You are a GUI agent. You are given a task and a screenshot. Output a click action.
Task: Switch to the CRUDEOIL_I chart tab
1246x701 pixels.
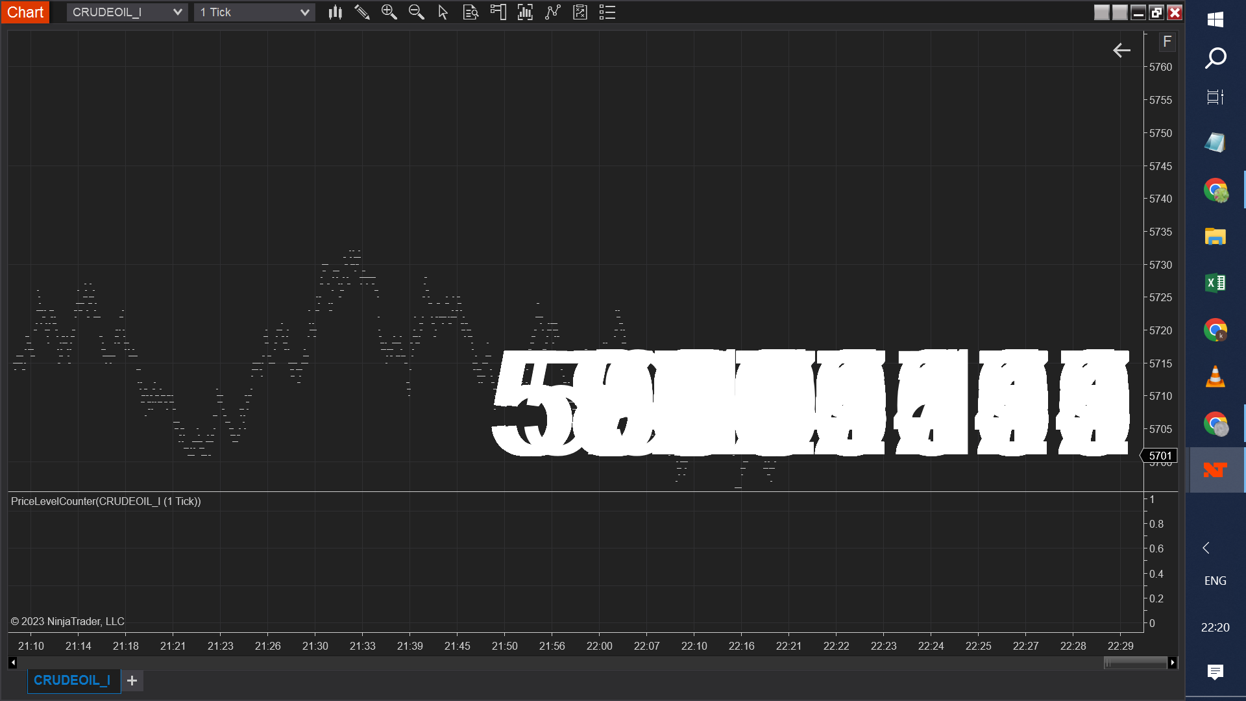coord(72,680)
